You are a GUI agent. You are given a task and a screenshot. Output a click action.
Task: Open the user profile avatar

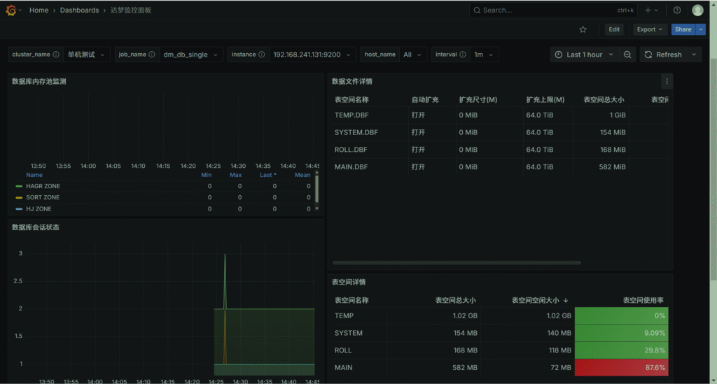click(697, 10)
